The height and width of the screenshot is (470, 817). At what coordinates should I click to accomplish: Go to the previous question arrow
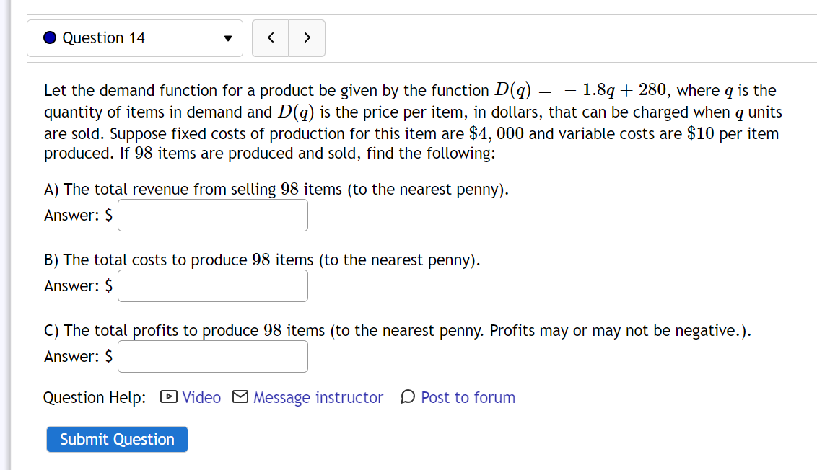pos(271,38)
